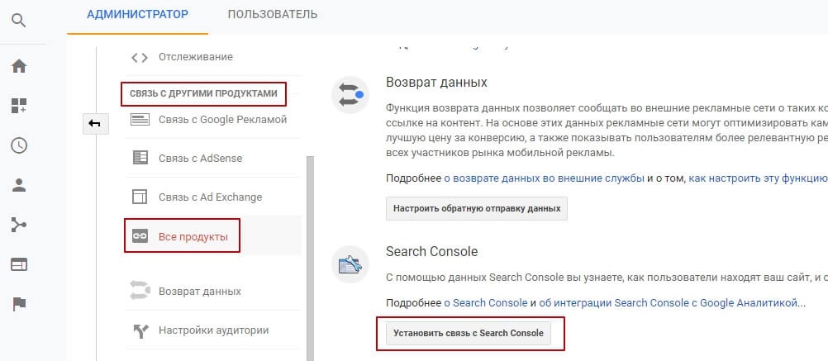This screenshot has width=828, height=361.
Task: Click the search magnifier icon
Action: 19,17
